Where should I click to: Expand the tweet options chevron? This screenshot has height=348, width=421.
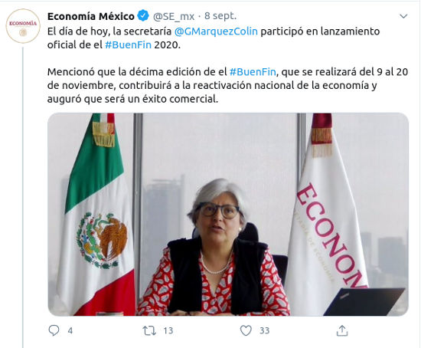coord(403,16)
